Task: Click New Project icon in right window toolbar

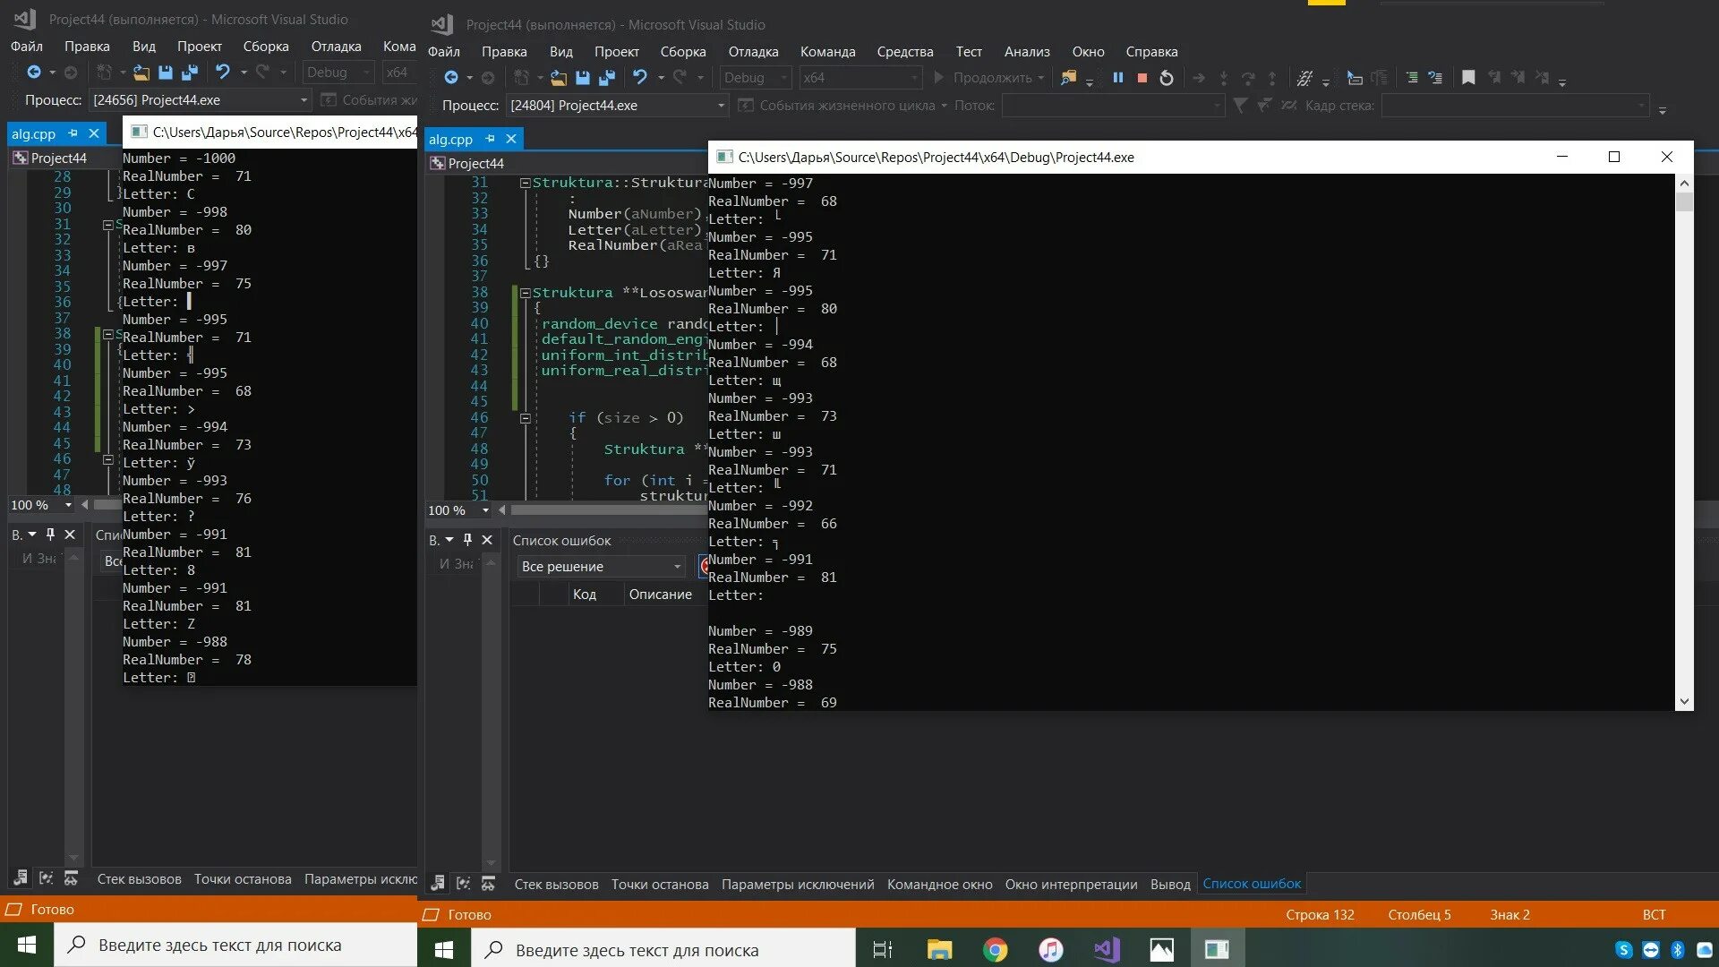Action: click(522, 78)
